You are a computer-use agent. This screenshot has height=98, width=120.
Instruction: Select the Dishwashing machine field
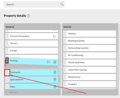point(90,48)
